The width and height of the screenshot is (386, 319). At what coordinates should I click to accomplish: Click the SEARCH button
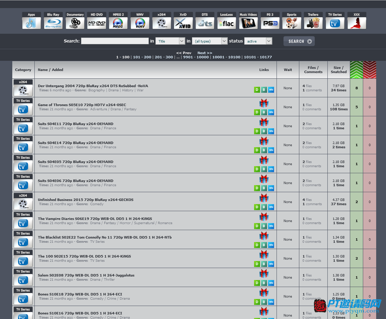(299, 41)
